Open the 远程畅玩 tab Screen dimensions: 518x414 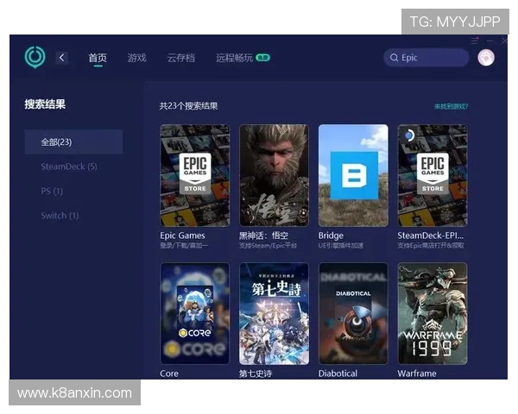pos(235,58)
